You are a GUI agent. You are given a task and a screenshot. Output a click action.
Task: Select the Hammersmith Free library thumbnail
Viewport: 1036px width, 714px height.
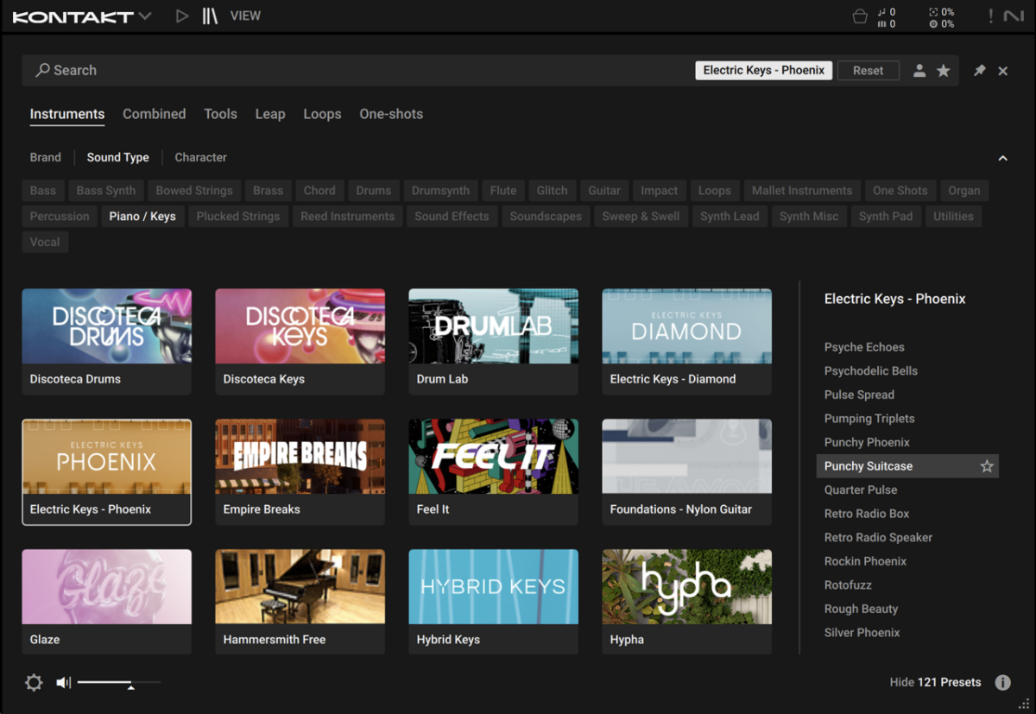(300, 587)
